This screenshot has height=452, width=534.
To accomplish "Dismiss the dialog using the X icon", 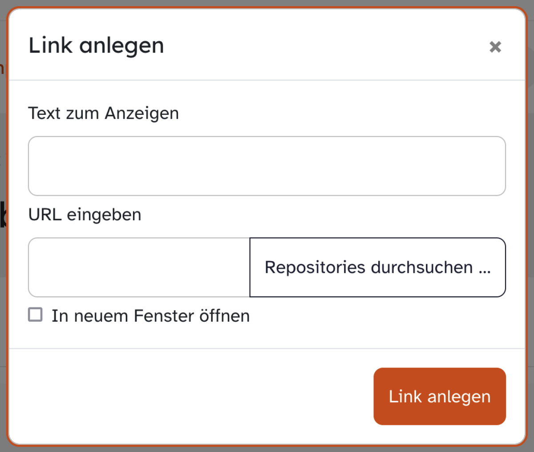I will tap(495, 47).
